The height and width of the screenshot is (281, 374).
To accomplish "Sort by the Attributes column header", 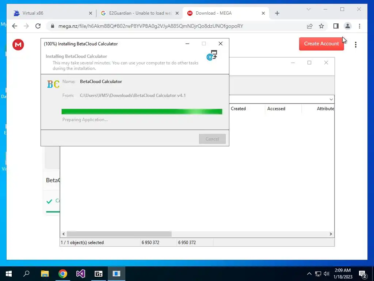I will pyautogui.click(x=318, y=108).
